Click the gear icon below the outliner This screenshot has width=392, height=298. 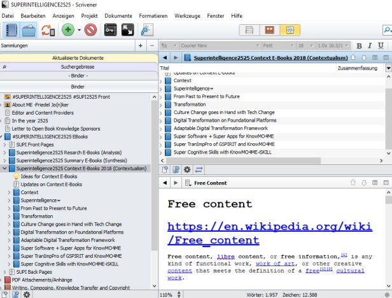(x=187, y=169)
